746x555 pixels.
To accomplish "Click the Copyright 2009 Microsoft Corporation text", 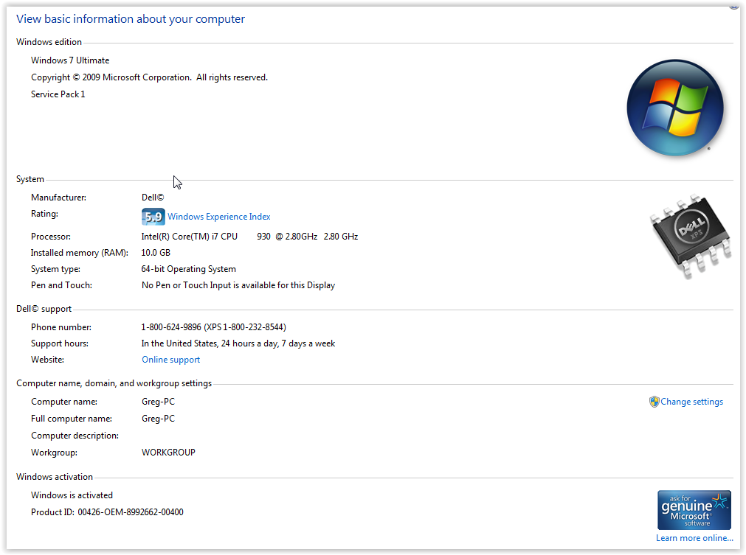I will (x=149, y=77).
